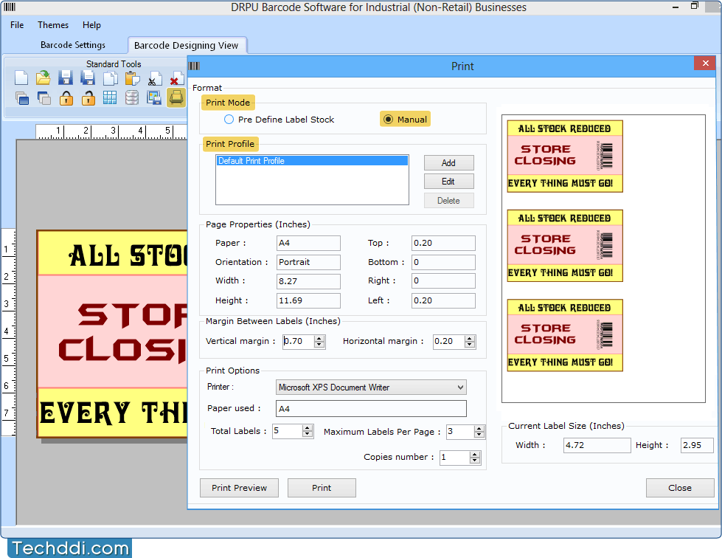Click the Copies number value field

(454, 457)
